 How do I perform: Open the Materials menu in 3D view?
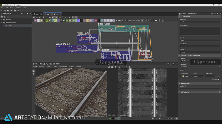42,67
